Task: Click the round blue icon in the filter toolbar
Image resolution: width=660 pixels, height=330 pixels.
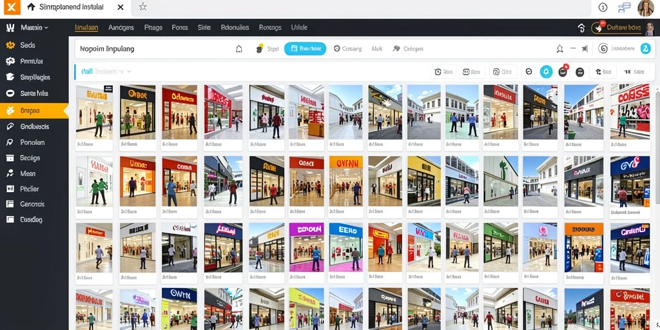Action: click(x=546, y=72)
